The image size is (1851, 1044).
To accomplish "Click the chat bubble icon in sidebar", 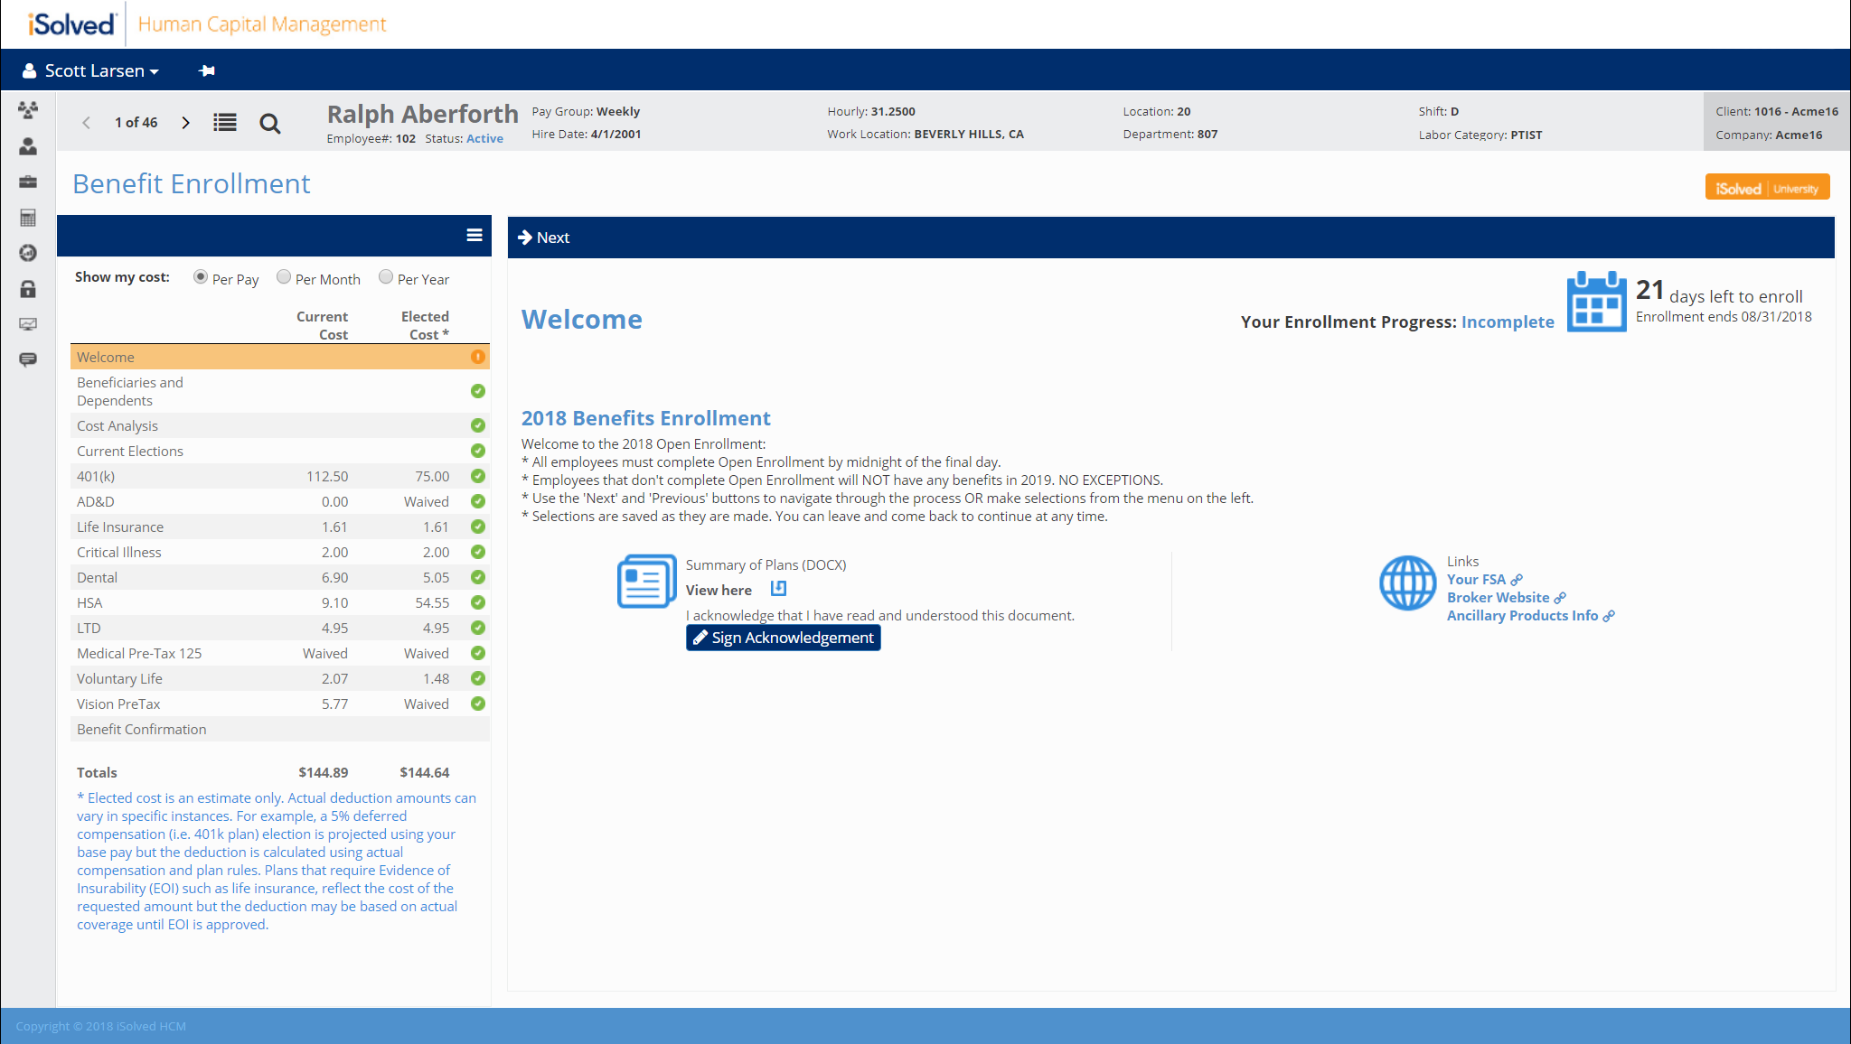I will pos(28,359).
